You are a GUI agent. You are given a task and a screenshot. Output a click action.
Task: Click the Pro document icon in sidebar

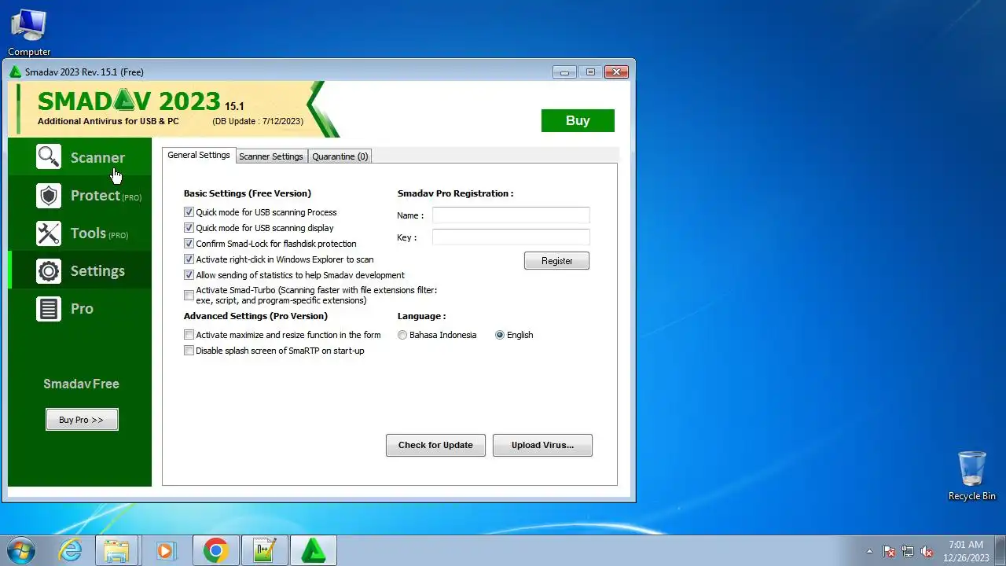pos(49,308)
